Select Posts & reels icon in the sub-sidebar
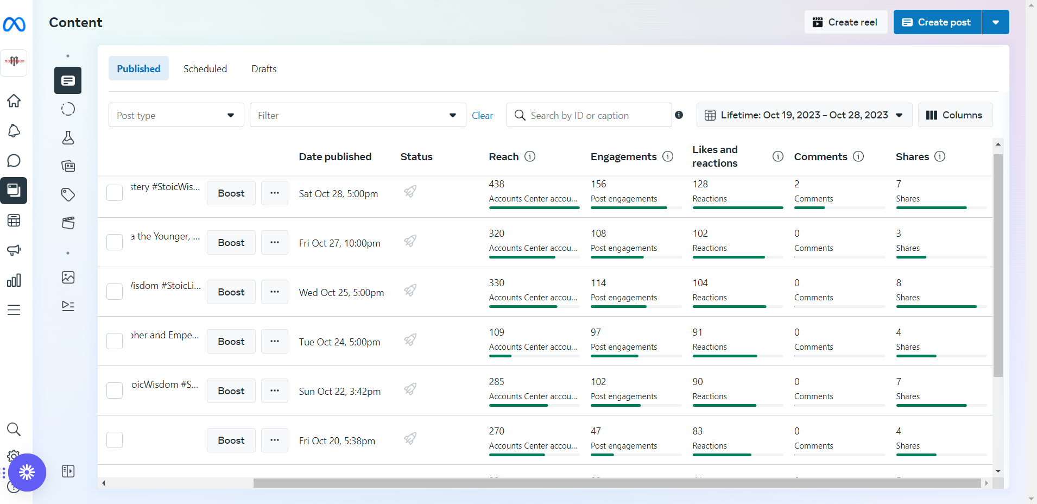 68,80
